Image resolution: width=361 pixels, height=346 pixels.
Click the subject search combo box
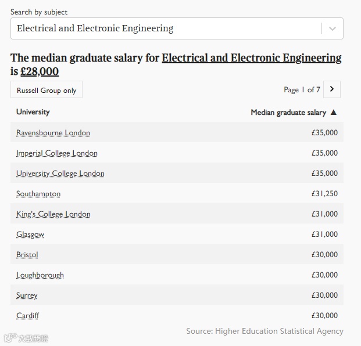(166, 28)
